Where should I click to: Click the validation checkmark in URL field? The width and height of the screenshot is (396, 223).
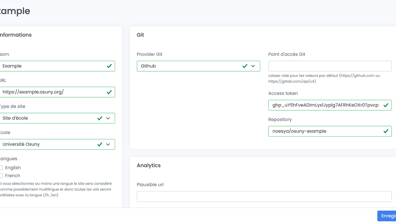click(109, 92)
